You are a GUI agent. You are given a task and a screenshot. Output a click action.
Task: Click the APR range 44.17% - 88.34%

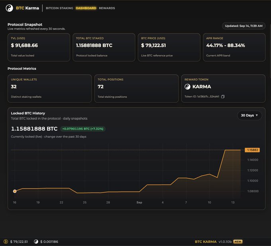[226, 45]
